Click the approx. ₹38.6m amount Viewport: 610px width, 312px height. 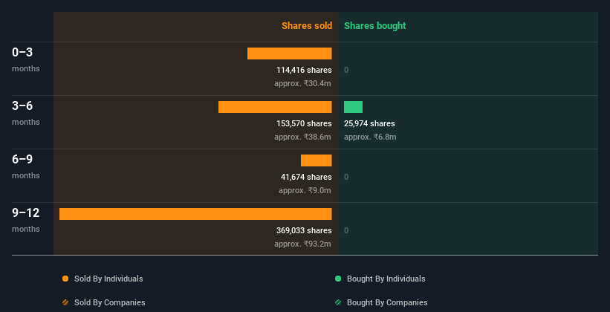click(x=302, y=137)
